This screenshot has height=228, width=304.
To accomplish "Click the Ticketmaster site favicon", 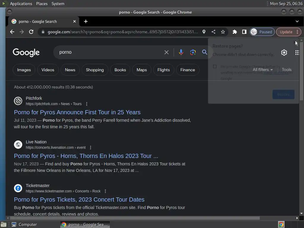I will click(x=18, y=188).
